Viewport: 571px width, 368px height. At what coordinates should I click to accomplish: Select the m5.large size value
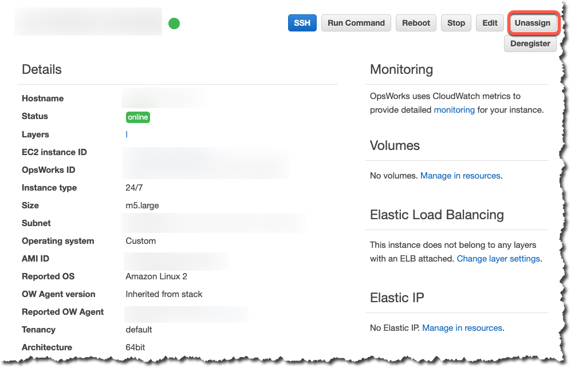142,205
